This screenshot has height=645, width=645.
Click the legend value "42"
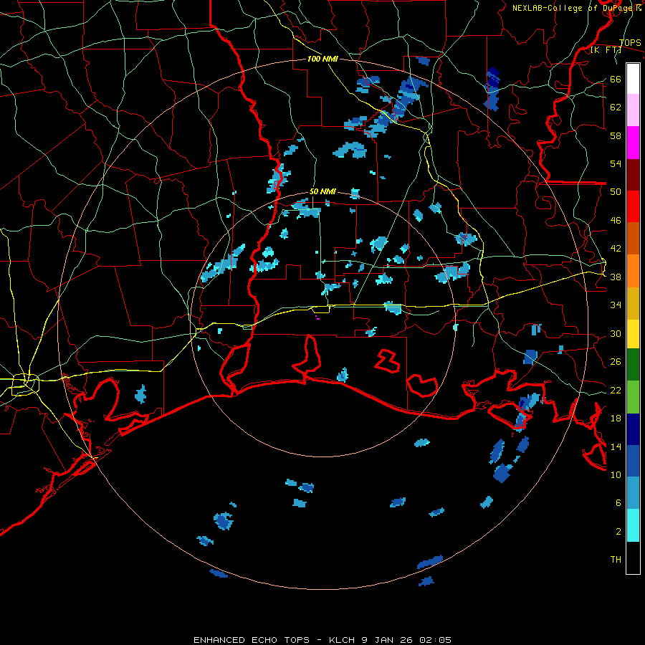pyautogui.click(x=616, y=249)
